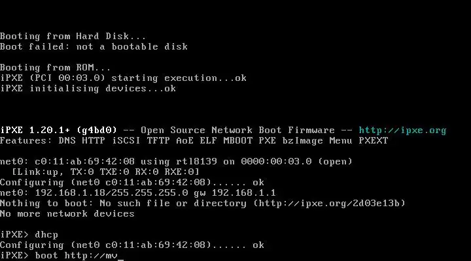This screenshot has height=261, width=471.
Task: Click the bzImage feature word
Action: tap(299, 140)
